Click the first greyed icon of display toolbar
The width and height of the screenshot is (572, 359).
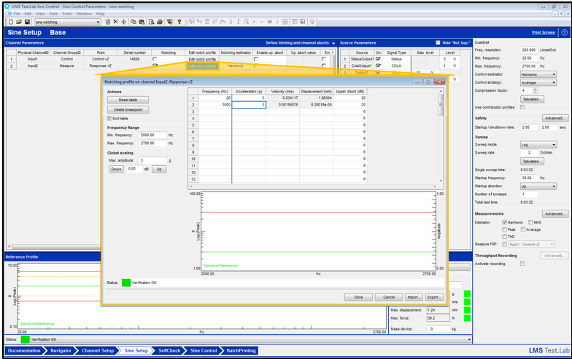click(191, 22)
